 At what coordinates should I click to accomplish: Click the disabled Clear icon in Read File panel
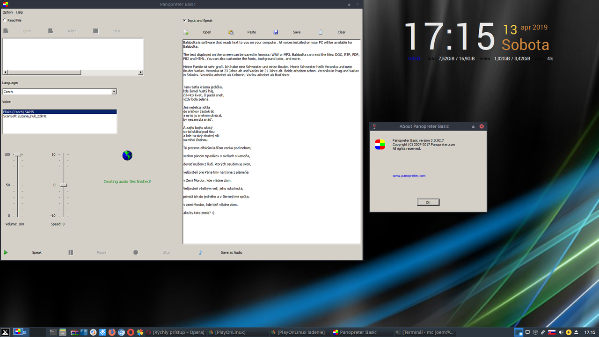click(x=95, y=31)
